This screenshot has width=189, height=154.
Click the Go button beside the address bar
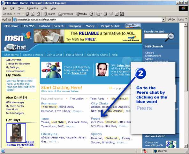click(x=172, y=19)
